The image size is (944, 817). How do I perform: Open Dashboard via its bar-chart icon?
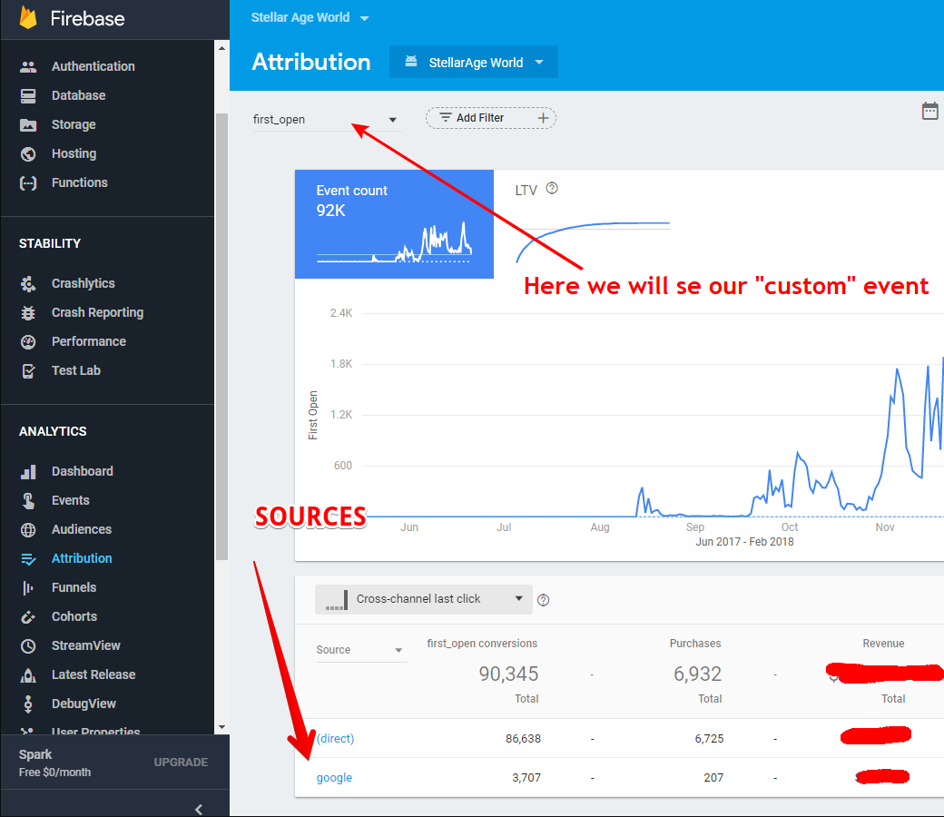28,471
